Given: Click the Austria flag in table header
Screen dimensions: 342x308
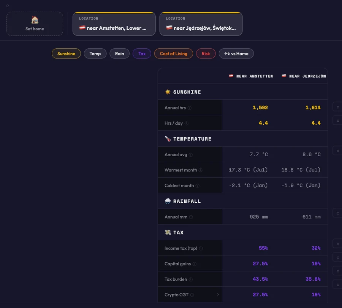Looking at the screenshot, I should coord(231,76).
